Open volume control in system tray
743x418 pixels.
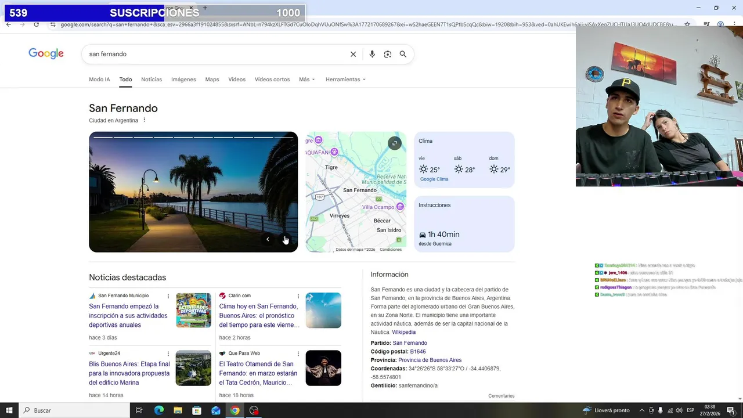(x=679, y=410)
